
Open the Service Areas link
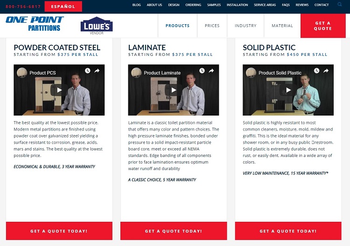click(265, 5)
